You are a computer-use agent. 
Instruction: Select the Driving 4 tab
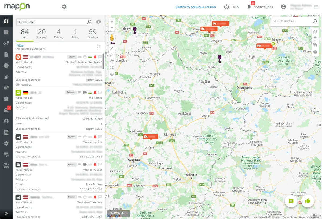59,34
